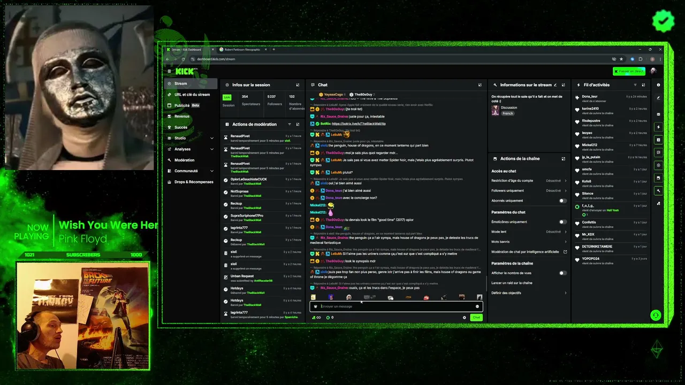This screenshot has height=385, width=685.
Task: Filter the Actions de modération list
Action: pyautogui.click(x=290, y=124)
